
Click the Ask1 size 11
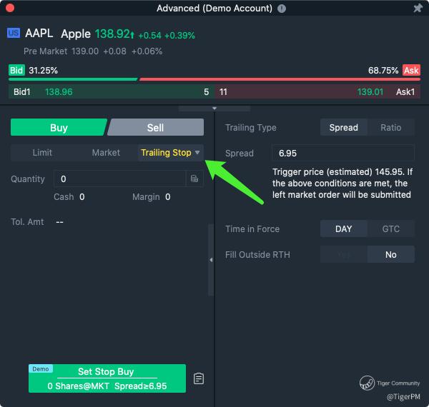223,92
